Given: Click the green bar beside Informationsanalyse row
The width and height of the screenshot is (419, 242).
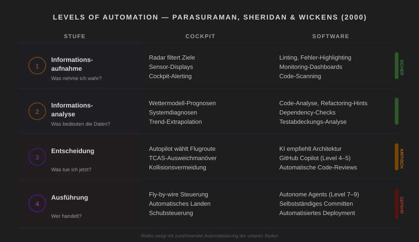Looking at the screenshot, I should (x=397, y=111).
